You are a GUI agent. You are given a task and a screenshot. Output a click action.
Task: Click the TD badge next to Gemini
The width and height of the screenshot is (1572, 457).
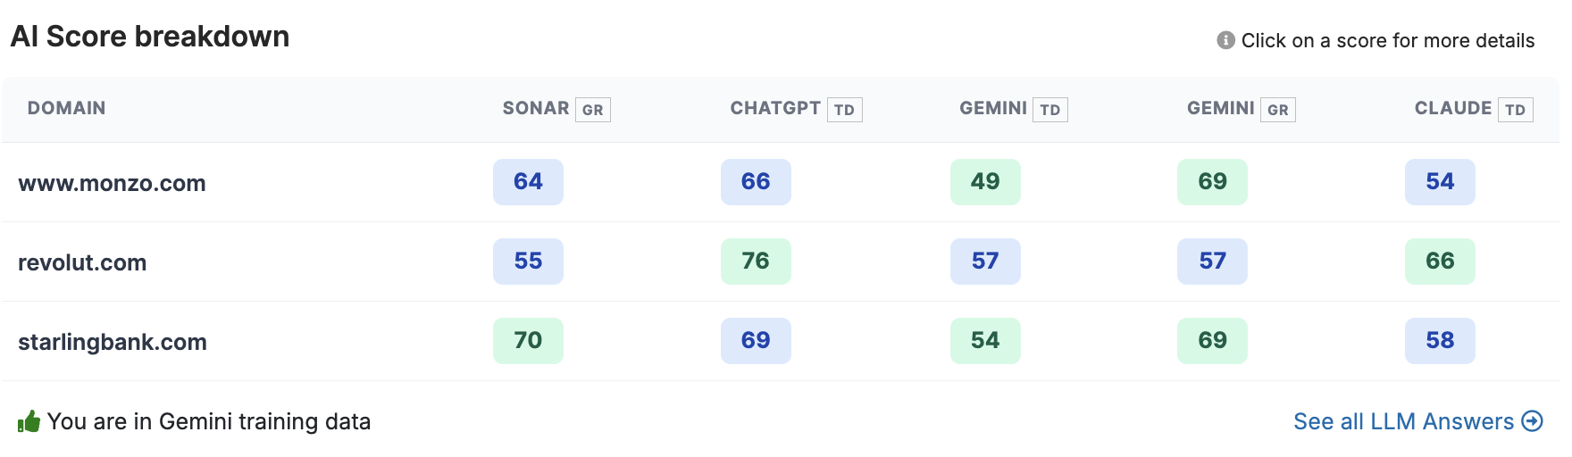click(1050, 110)
